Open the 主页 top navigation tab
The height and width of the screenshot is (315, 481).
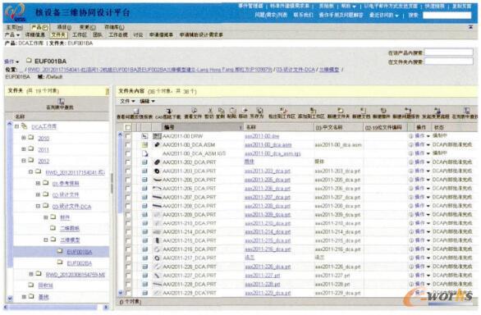click(x=14, y=27)
